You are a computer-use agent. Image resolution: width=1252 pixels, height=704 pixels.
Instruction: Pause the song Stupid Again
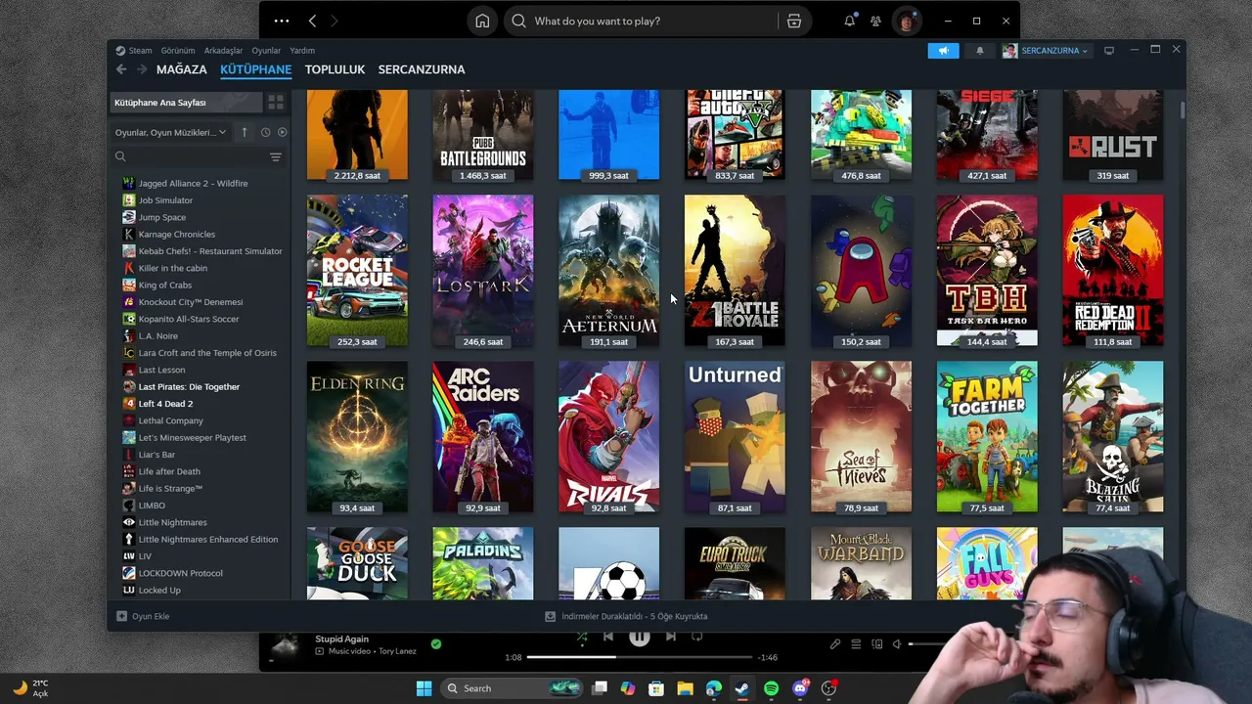coord(639,637)
